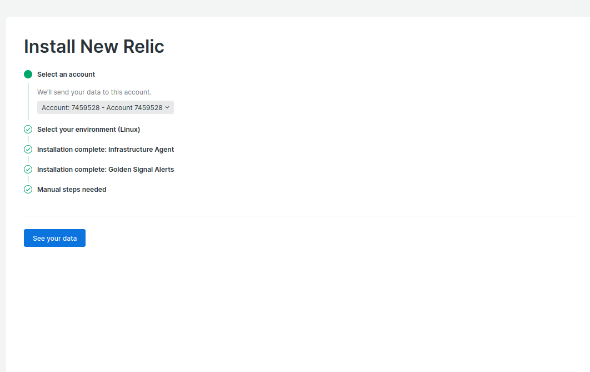Open Installation complete: Infrastructure Agent step
This screenshot has width=590, height=372.
(106, 150)
